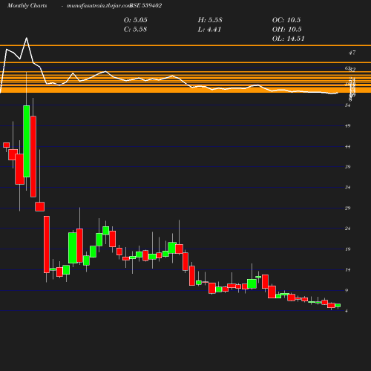Image resolution: width=371 pixels, height=371 pixels.
Task: Click the 'Monthly Charts' title text
Action: click(x=27, y=6)
